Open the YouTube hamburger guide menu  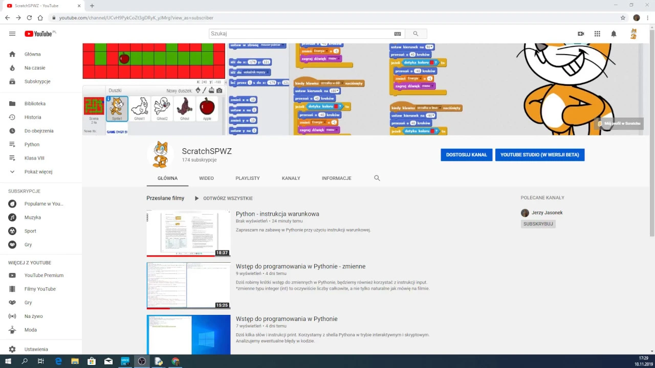12,34
